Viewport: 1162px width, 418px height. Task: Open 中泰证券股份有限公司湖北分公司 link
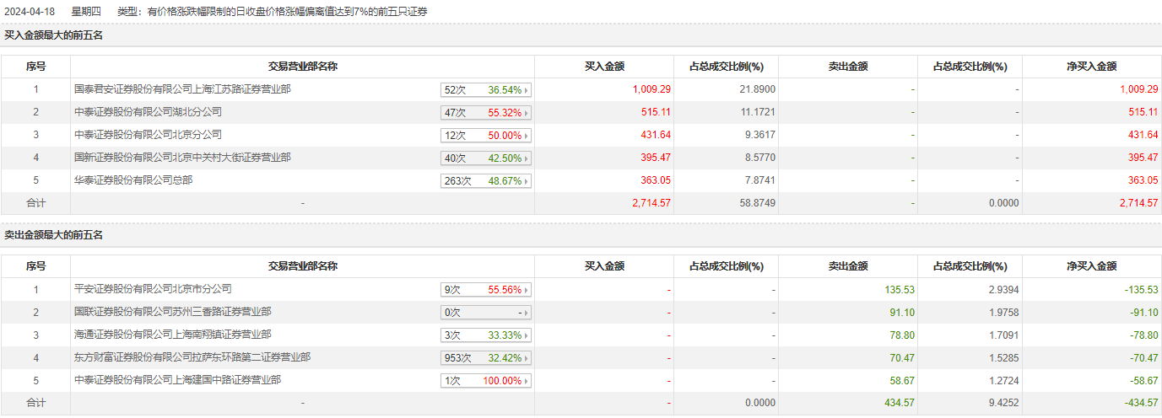pyautogui.click(x=149, y=111)
